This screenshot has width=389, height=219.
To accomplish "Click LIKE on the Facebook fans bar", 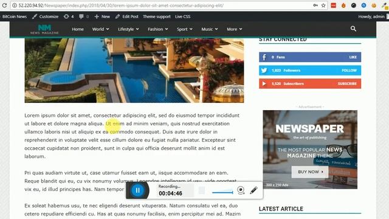I will 353,57.
